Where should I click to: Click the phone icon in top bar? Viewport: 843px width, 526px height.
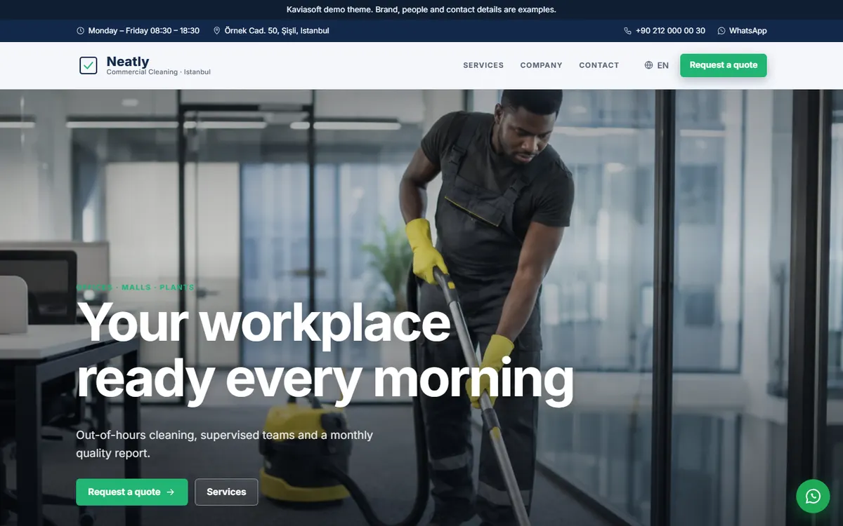click(627, 31)
